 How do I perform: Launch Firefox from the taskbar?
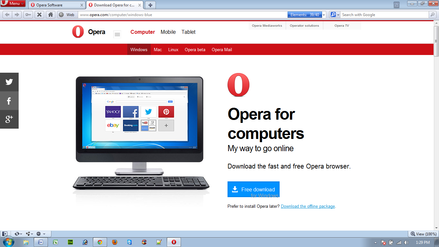114,242
